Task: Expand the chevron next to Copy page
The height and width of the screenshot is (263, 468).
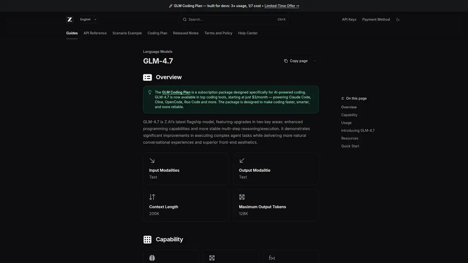Action: click(x=314, y=61)
